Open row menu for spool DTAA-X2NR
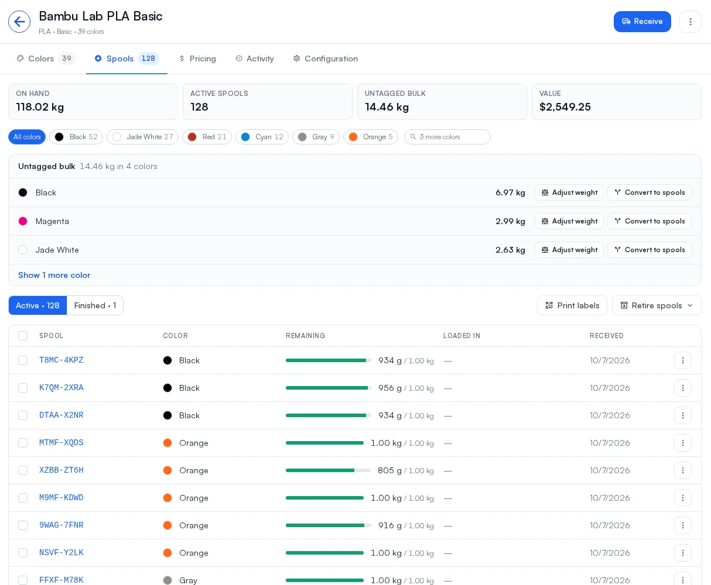Image resolution: width=711 pixels, height=585 pixels. 683,415
